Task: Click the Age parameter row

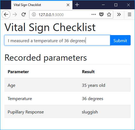Action: (x=67, y=85)
